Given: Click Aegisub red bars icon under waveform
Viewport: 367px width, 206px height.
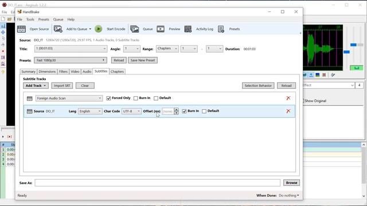Looking at the screenshot, I should tap(324, 75).
